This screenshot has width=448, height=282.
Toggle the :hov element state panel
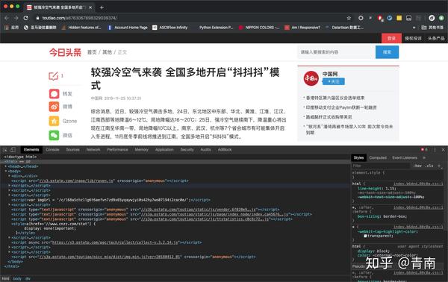tap(417, 166)
